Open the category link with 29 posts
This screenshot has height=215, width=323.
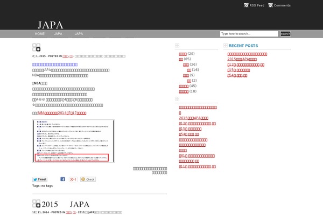coord(182,54)
